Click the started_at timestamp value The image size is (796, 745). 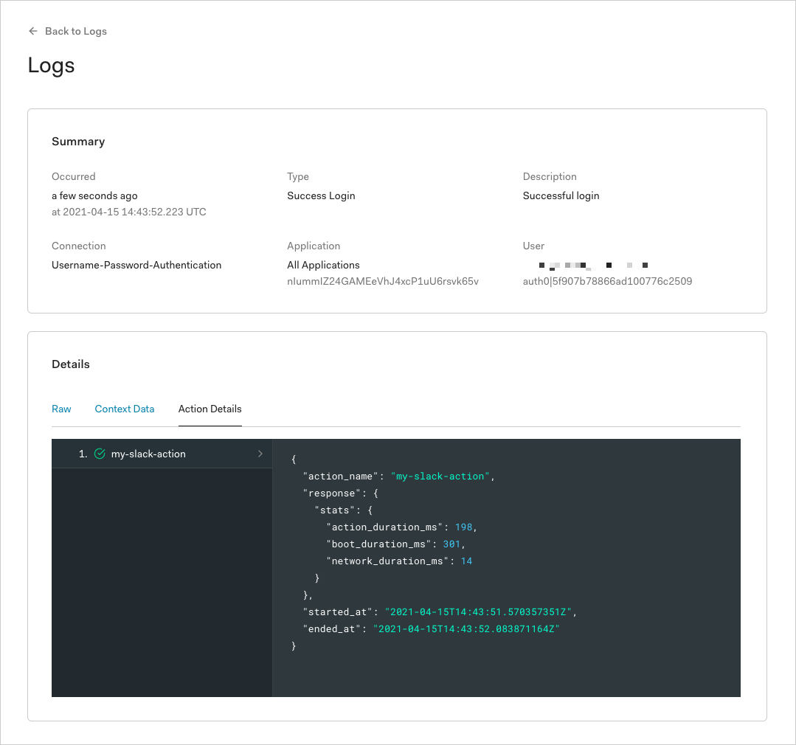478,611
